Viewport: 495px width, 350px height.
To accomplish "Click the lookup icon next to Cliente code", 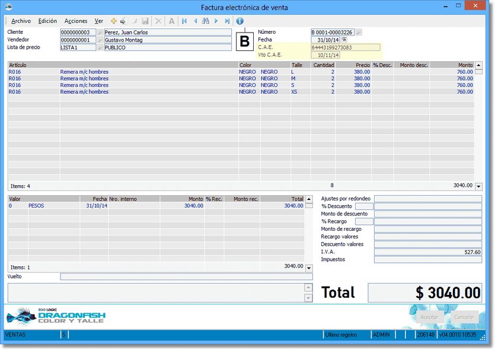I will coord(100,32).
